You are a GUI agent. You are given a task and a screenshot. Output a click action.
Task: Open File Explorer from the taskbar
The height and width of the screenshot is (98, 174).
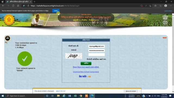pos(58,96)
